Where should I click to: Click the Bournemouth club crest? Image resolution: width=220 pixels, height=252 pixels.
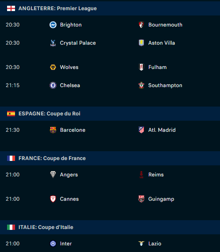click(x=141, y=25)
